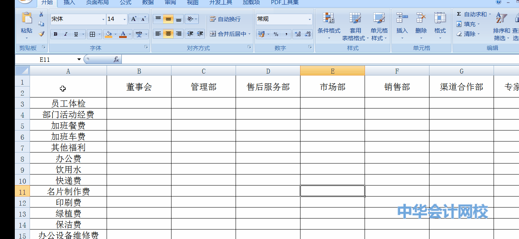The width and height of the screenshot is (519, 239).
Task: Select column E header
Action: pos(332,71)
